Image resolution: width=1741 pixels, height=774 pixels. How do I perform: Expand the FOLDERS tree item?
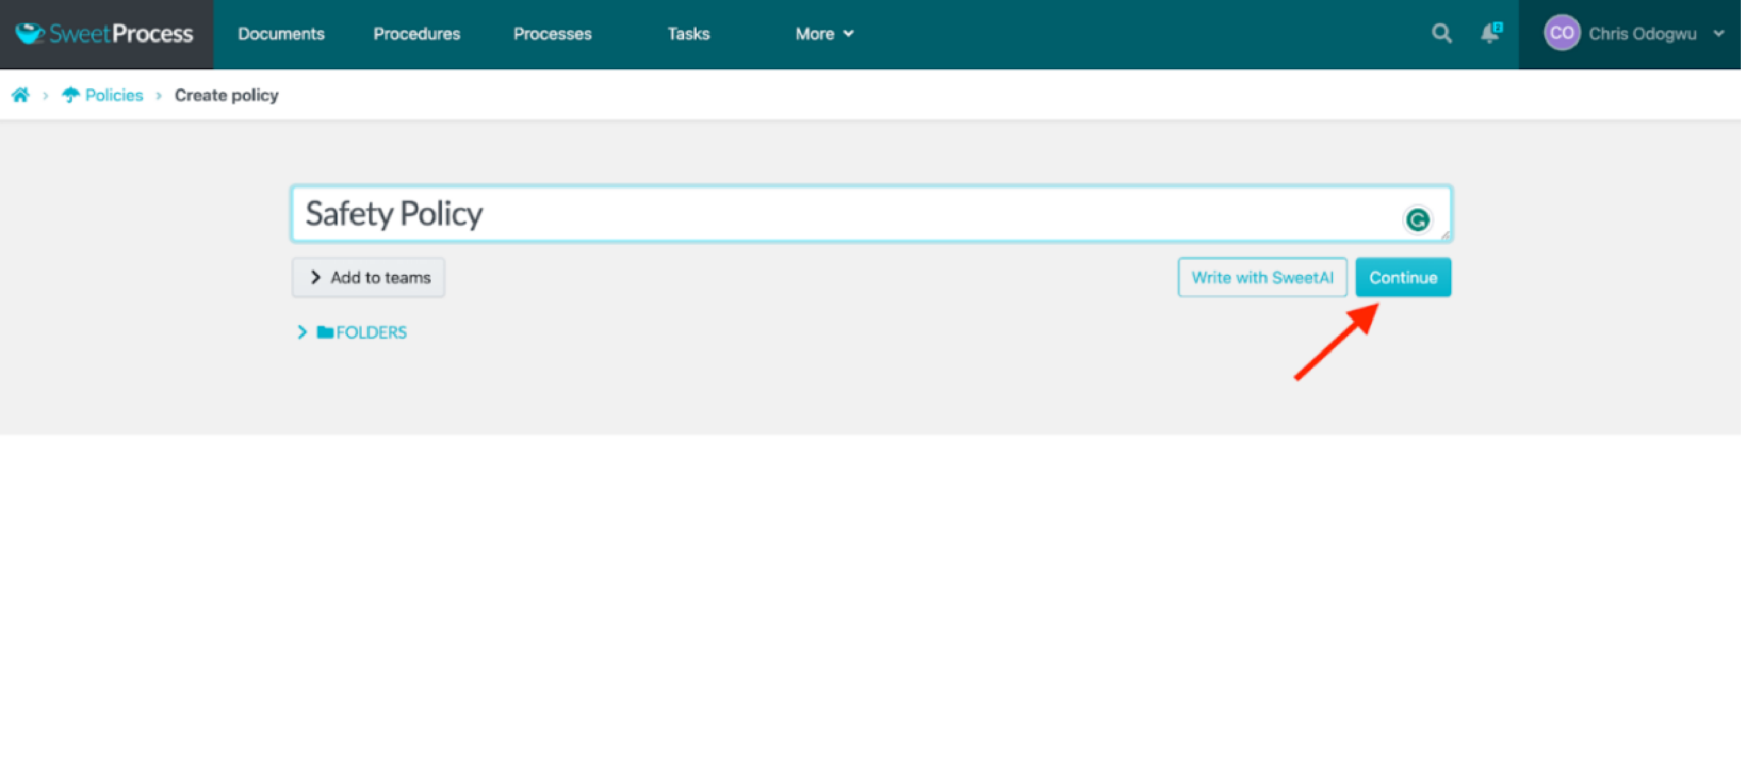302,332
